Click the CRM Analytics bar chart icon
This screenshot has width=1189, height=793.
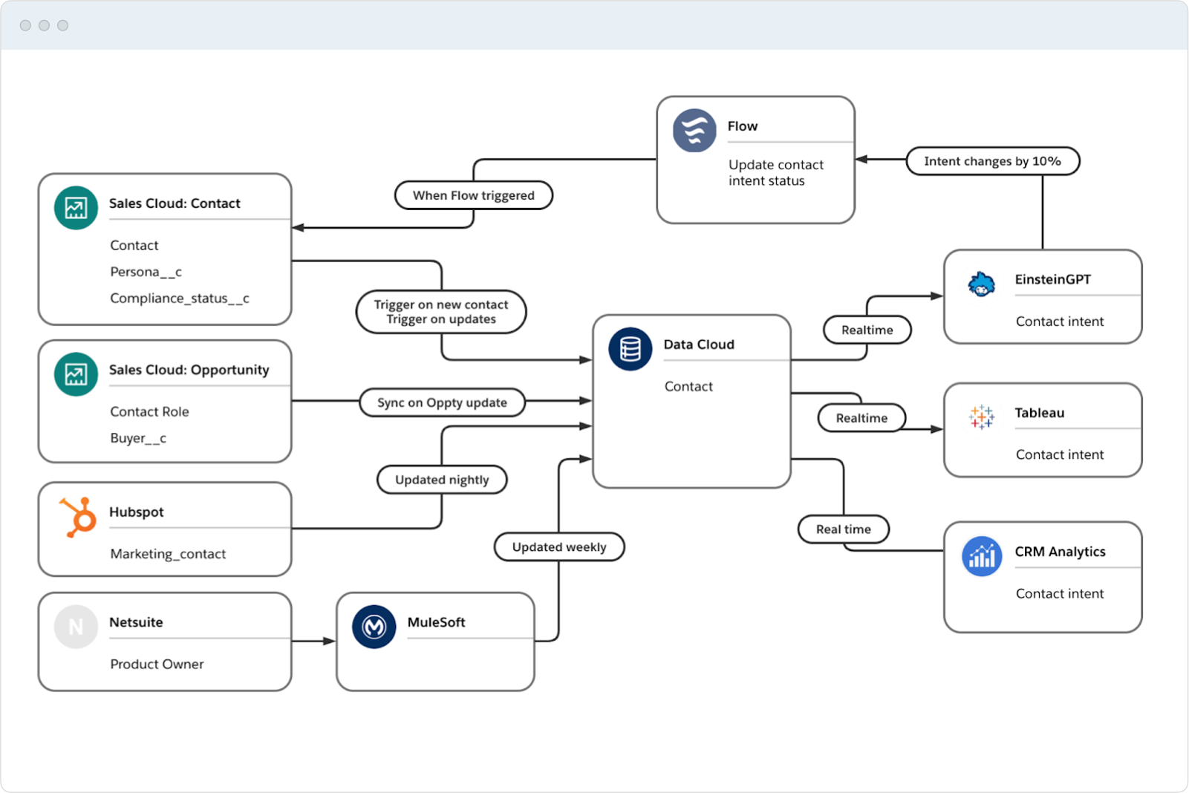[982, 556]
